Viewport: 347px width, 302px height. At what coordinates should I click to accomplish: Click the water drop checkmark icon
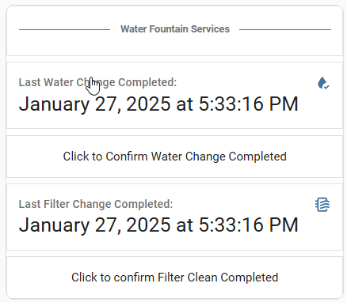point(323,83)
